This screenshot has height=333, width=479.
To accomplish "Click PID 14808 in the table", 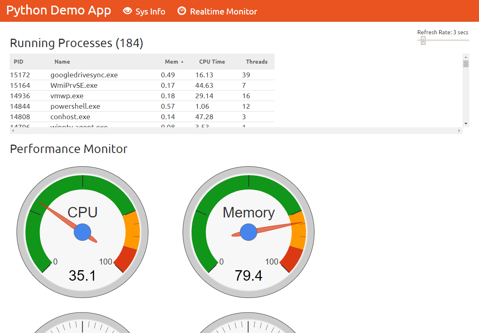I will (x=20, y=117).
